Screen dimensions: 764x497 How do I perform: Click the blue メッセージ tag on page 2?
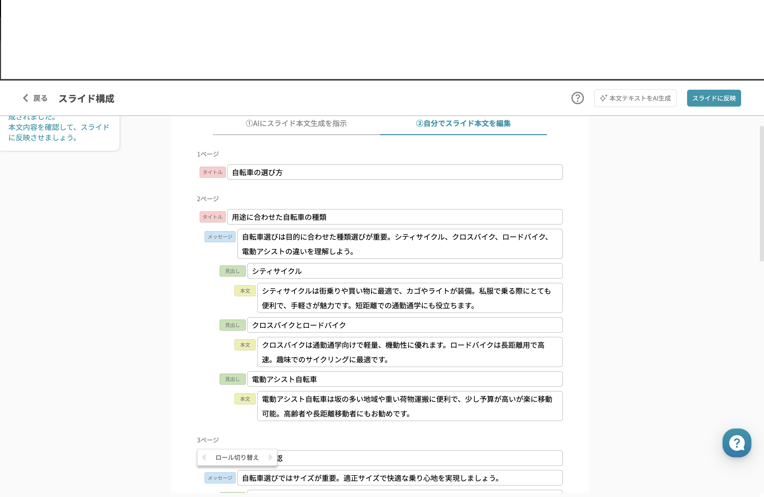pyautogui.click(x=220, y=237)
